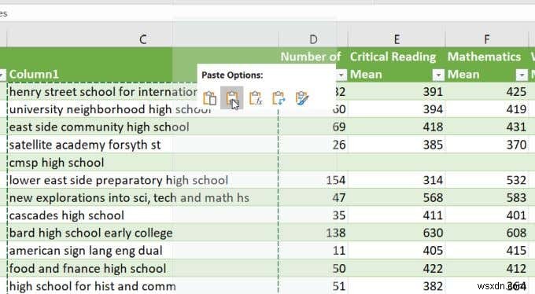Open the Mathematics Mean filter dropdown
This screenshot has height=294, width=535.
pos(522,75)
